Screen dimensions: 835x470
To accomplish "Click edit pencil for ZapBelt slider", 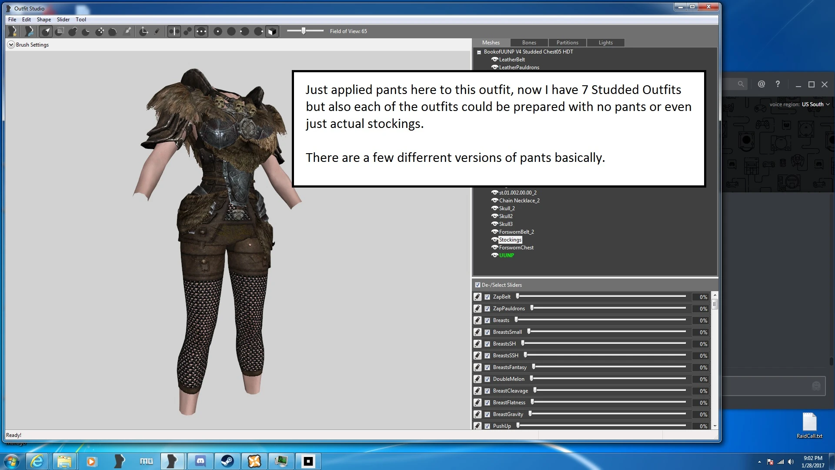I will click(x=478, y=297).
